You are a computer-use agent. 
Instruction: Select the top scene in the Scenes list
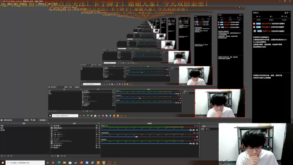coord(25,126)
